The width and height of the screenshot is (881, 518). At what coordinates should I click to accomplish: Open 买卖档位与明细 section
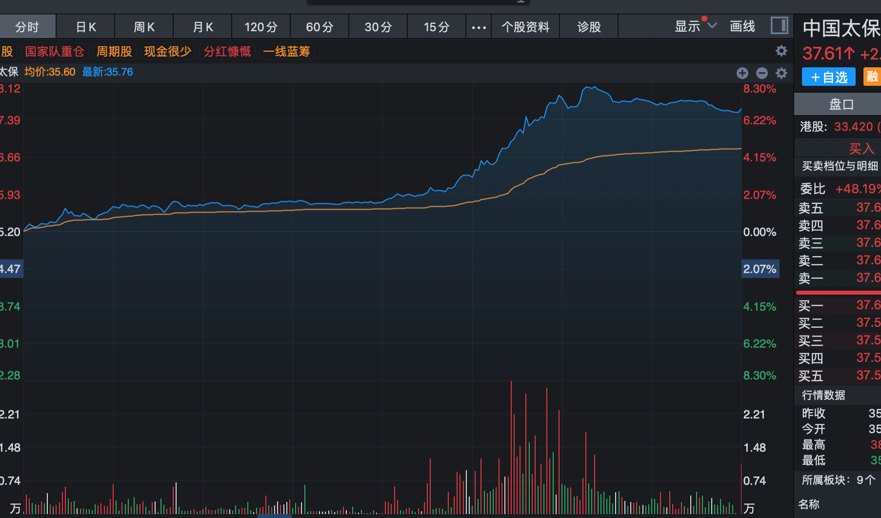pyautogui.click(x=840, y=166)
